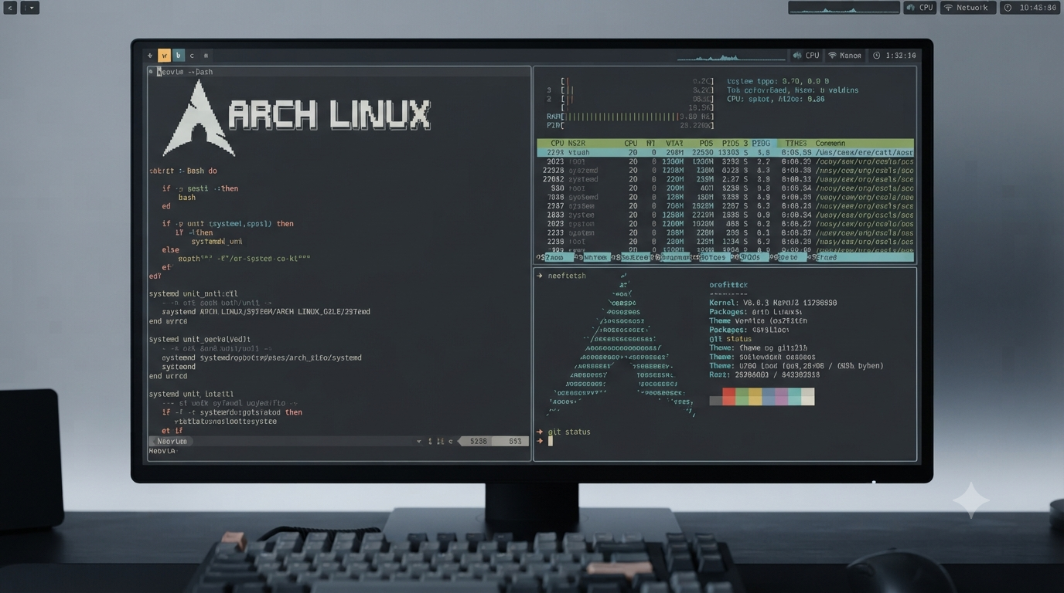Viewport: 1064px width, 593px height.
Task: Click the blinking cursor at the last terminal prompt
Action: pos(551,441)
